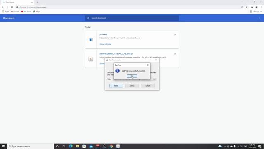Open File Explorer from the taskbar
This screenshot has width=264, height=149.
(x=78, y=146)
